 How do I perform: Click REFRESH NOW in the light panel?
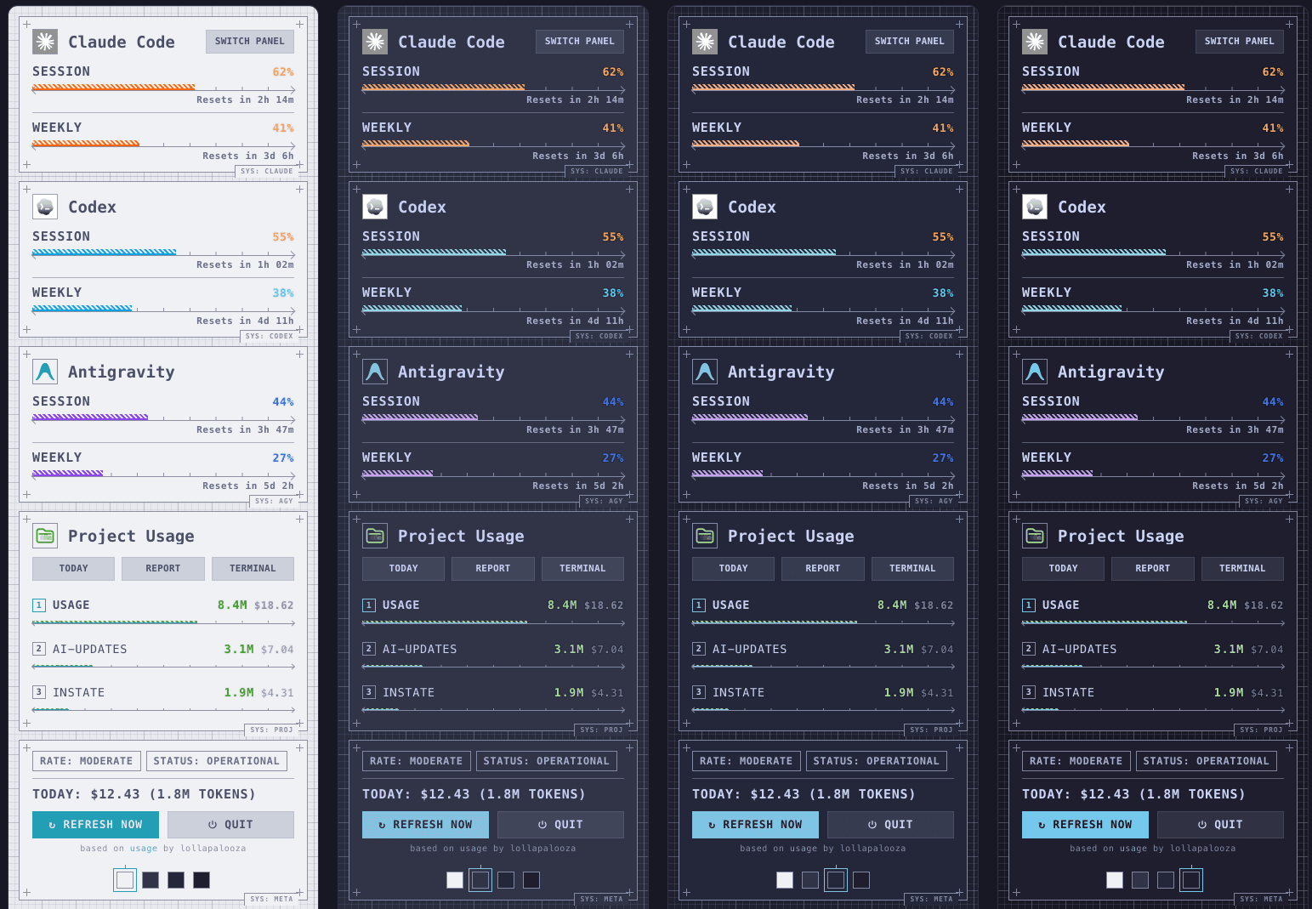point(95,825)
